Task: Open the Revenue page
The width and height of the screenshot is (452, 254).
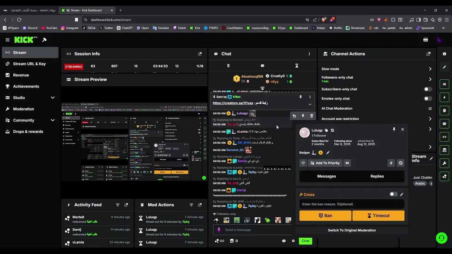Action: pyautogui.click(x=30, y=75)
